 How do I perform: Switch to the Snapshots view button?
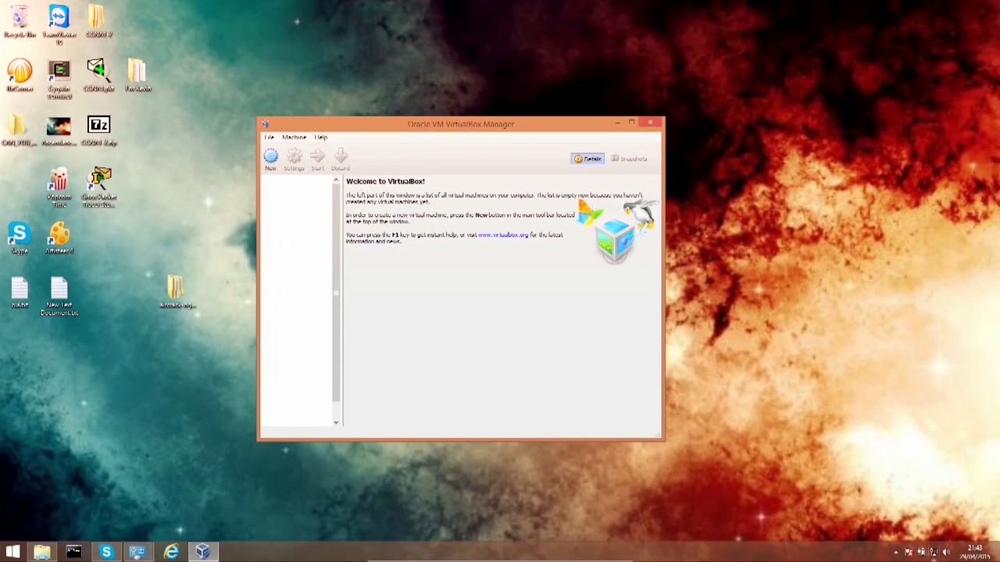tap(629, 158)
